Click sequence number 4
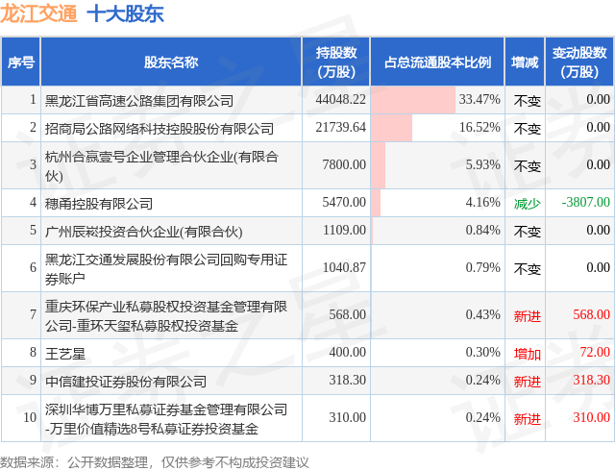615x471 pixels. click(34, 202)
